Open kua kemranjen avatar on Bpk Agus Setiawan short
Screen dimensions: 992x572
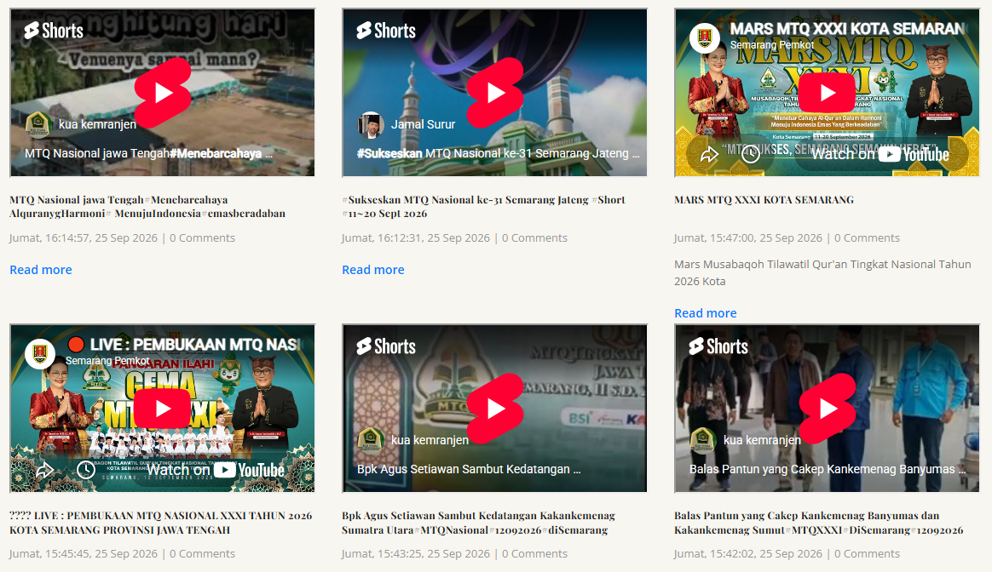coord(370,440)
